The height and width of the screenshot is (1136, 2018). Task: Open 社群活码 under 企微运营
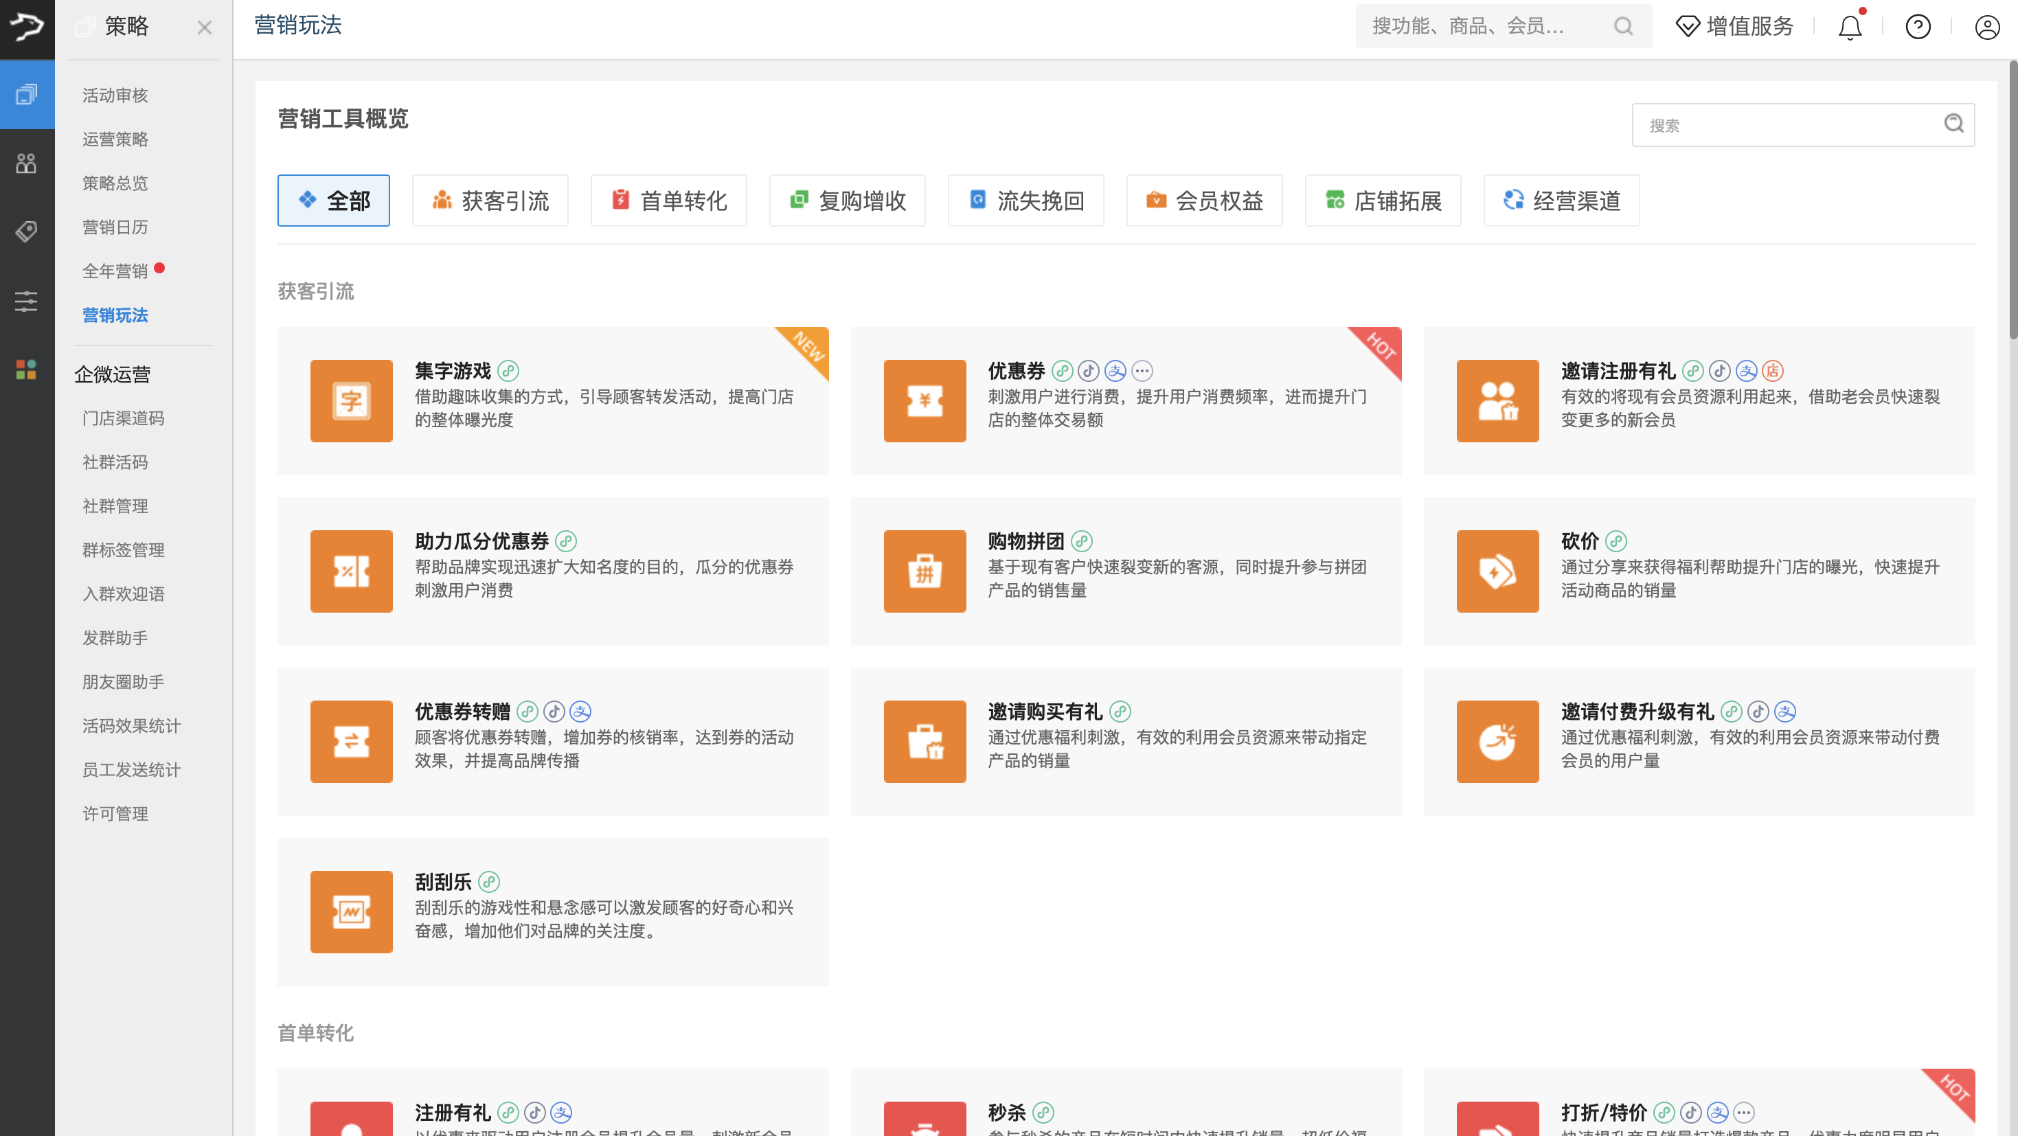coord(115,462)
